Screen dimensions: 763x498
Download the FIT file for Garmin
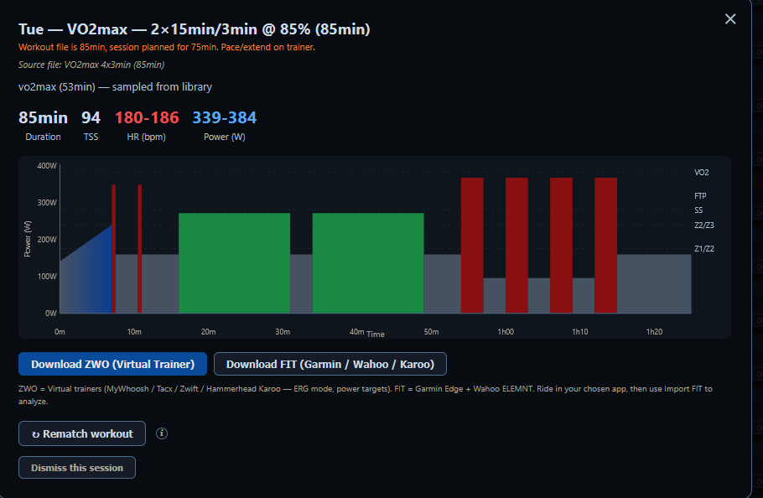pyautogui.click(x=330, y=364)
